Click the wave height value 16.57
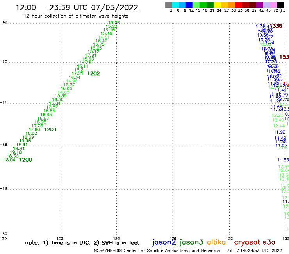Image resolution: width=289 pixels, height=254 pixels. pos(52,107)
